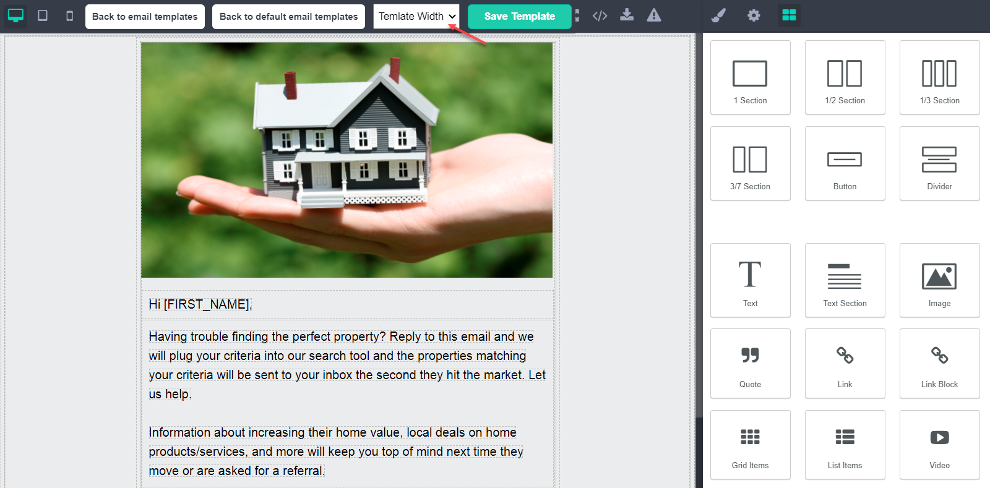Select the Quote block

point(750,364)
